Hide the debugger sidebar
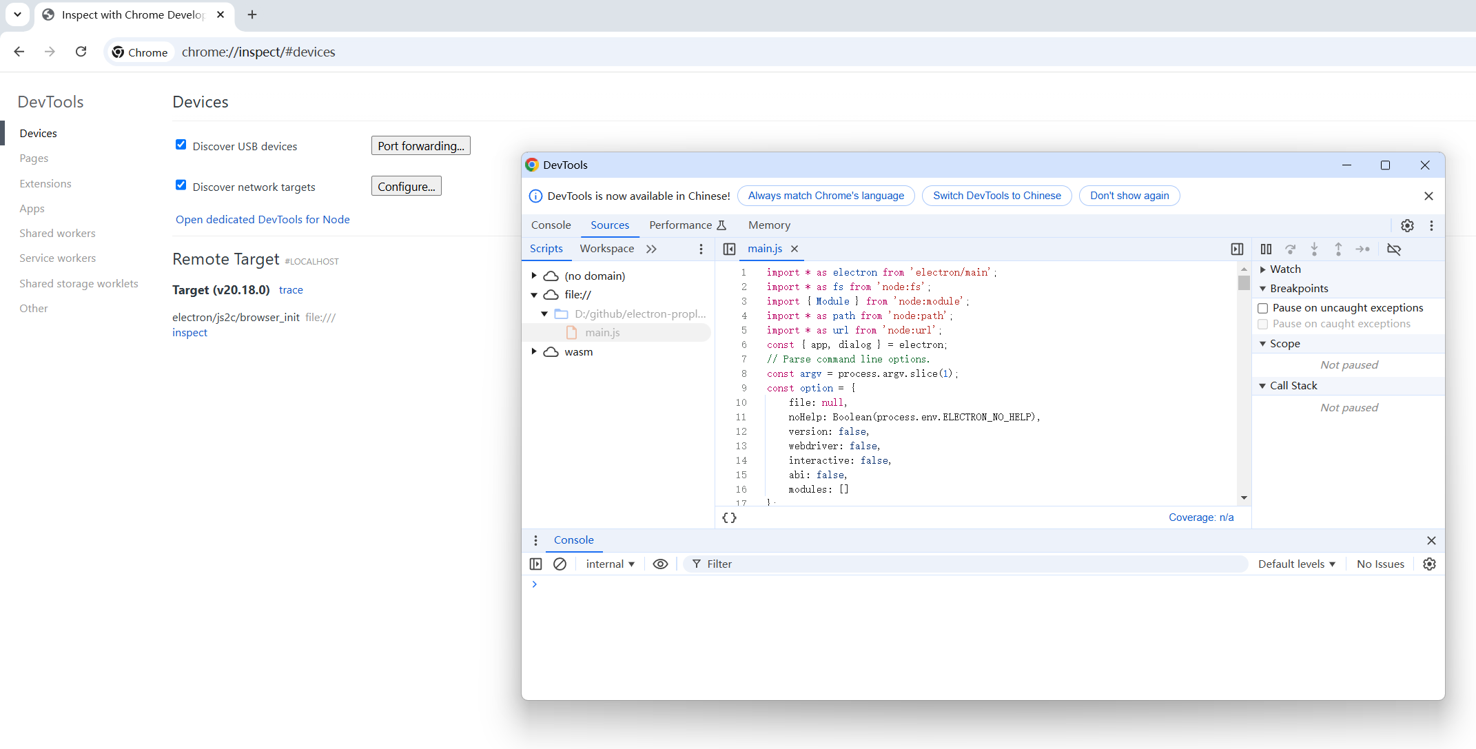Screen dimensions: 1476x749 click(1237, 249)
